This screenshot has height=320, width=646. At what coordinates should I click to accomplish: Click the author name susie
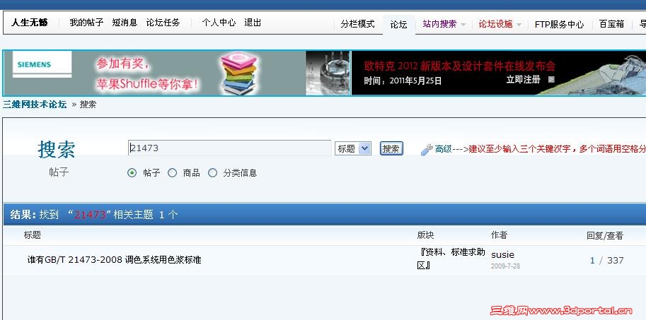coord(502,255)
